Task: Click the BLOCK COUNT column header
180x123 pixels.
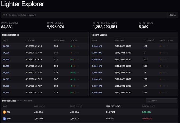Action: pyautogui.click(x=60, y=40)
